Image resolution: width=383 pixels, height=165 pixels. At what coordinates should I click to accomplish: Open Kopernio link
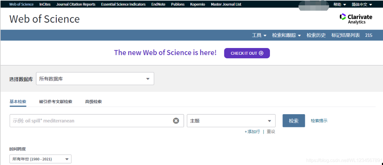pos(198,4)
